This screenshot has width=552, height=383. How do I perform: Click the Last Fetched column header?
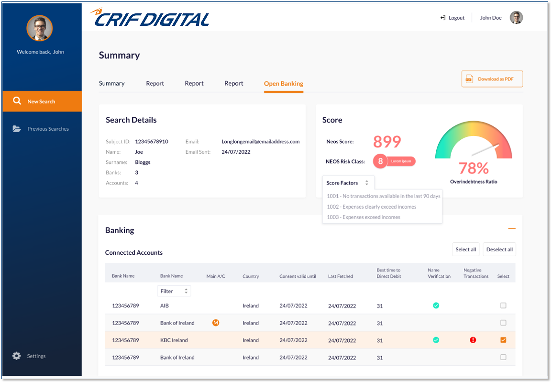(x=341, y=276)
